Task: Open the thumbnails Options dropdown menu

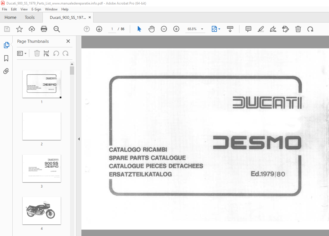Action: (x=22, y=54)
